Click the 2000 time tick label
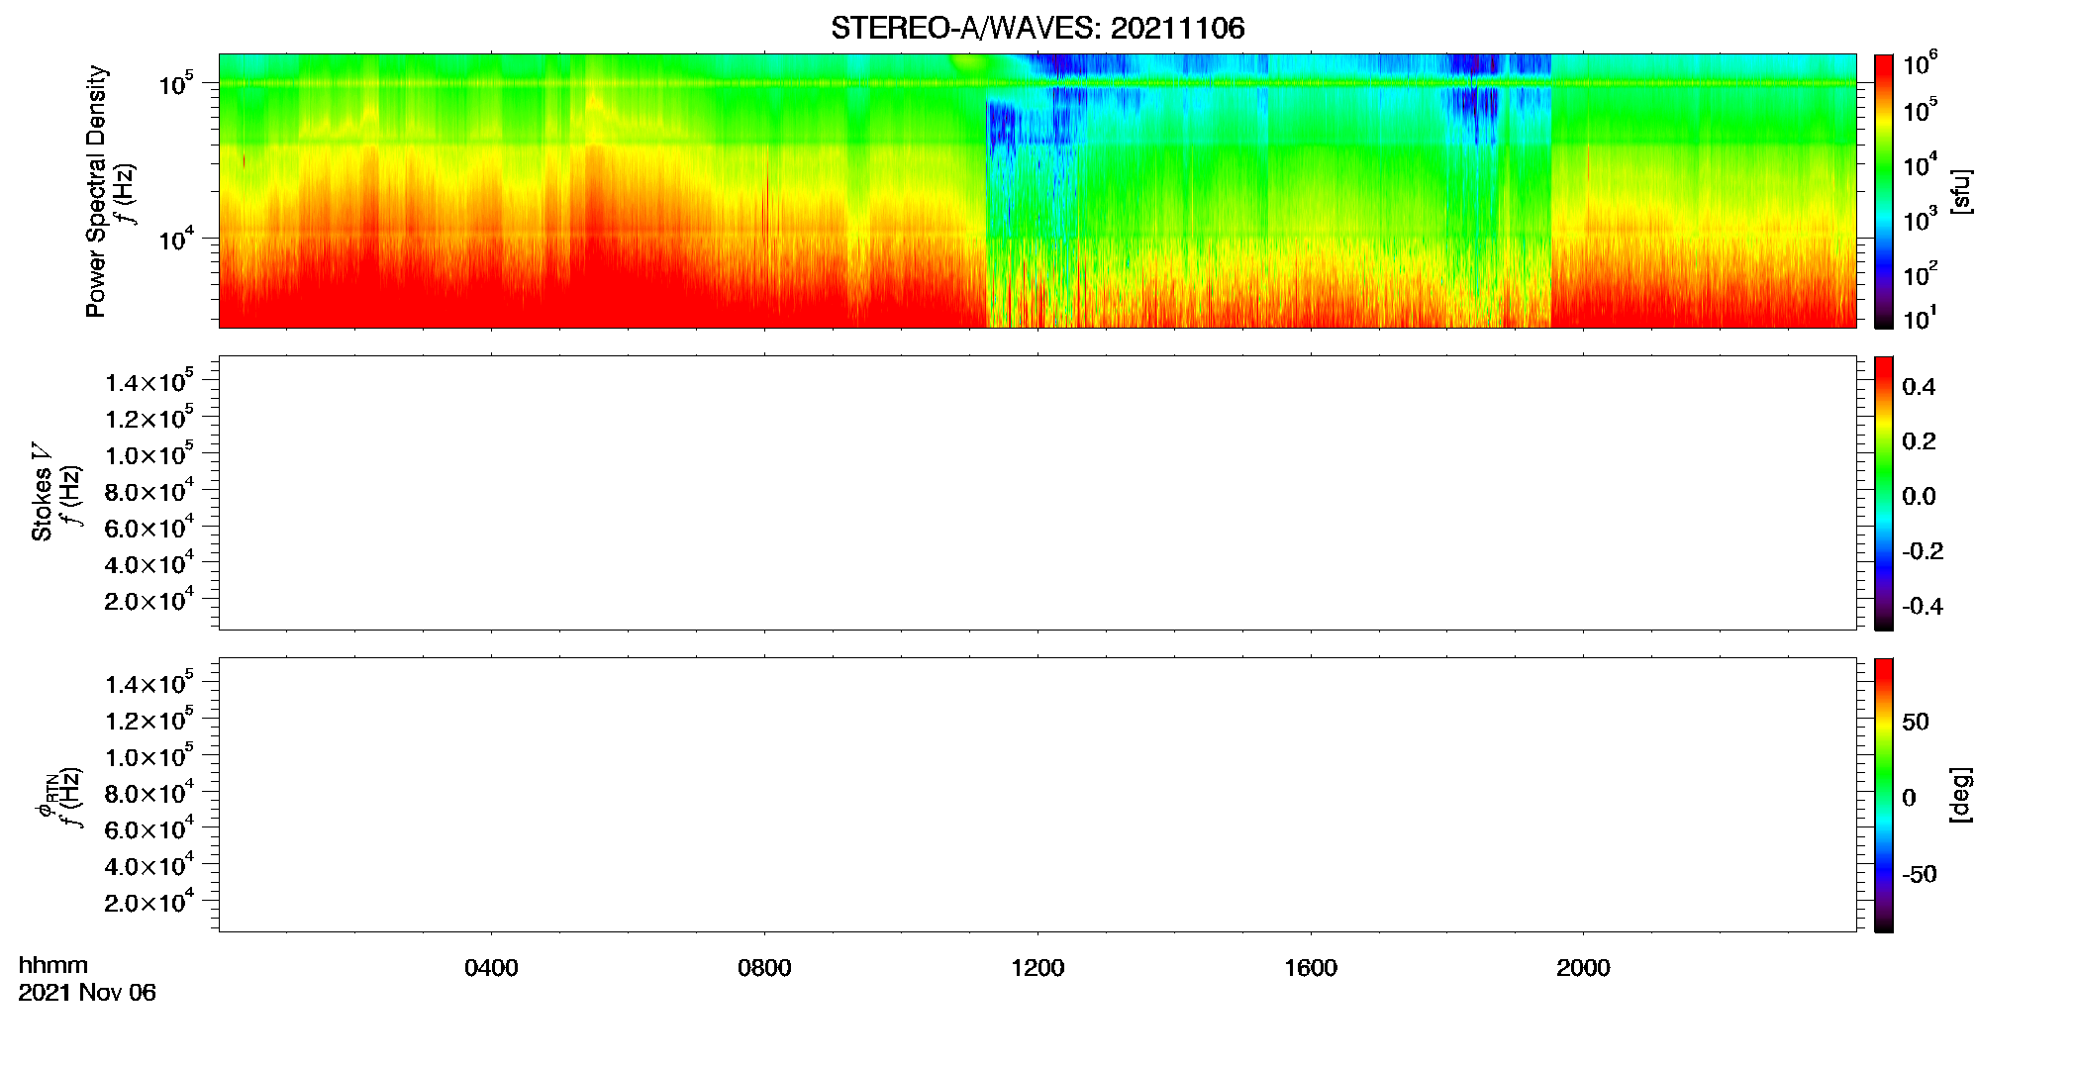This screenshot has width=2075, height=1069. click(1583, 968)
